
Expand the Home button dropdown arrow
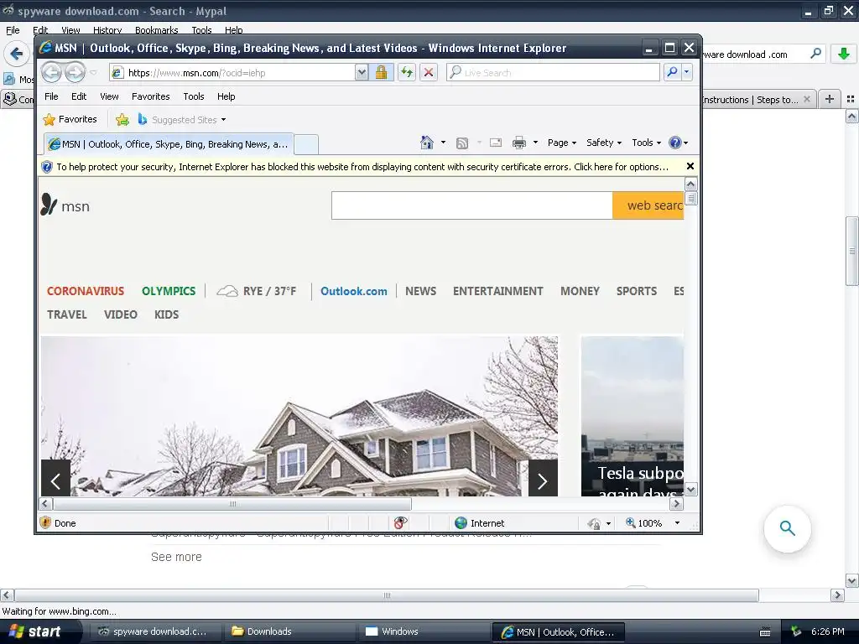pyautogui.click(x=443, y=143)
